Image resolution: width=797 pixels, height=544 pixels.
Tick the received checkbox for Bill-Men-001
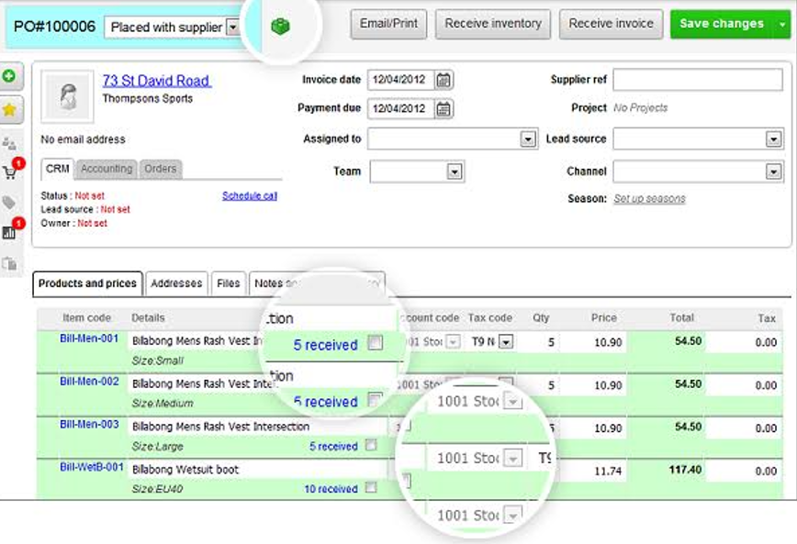pyautogui.click(x=375, y=343)
